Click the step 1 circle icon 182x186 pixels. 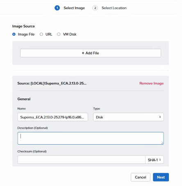[57, 8]
